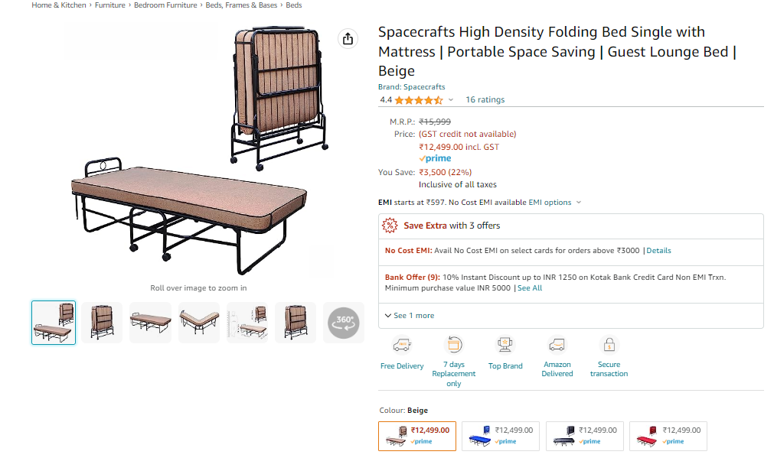Click the Free Delivery icon

401,346
